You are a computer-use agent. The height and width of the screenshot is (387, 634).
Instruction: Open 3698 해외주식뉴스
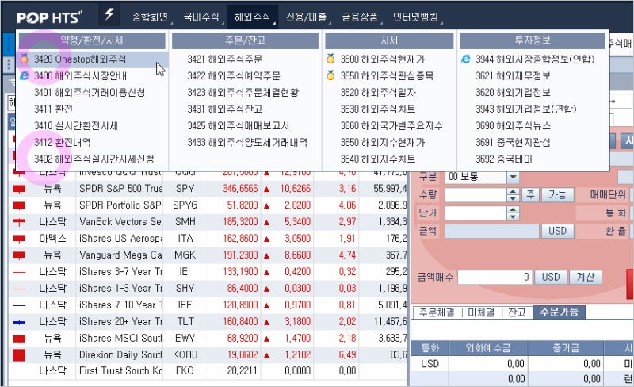513,125
